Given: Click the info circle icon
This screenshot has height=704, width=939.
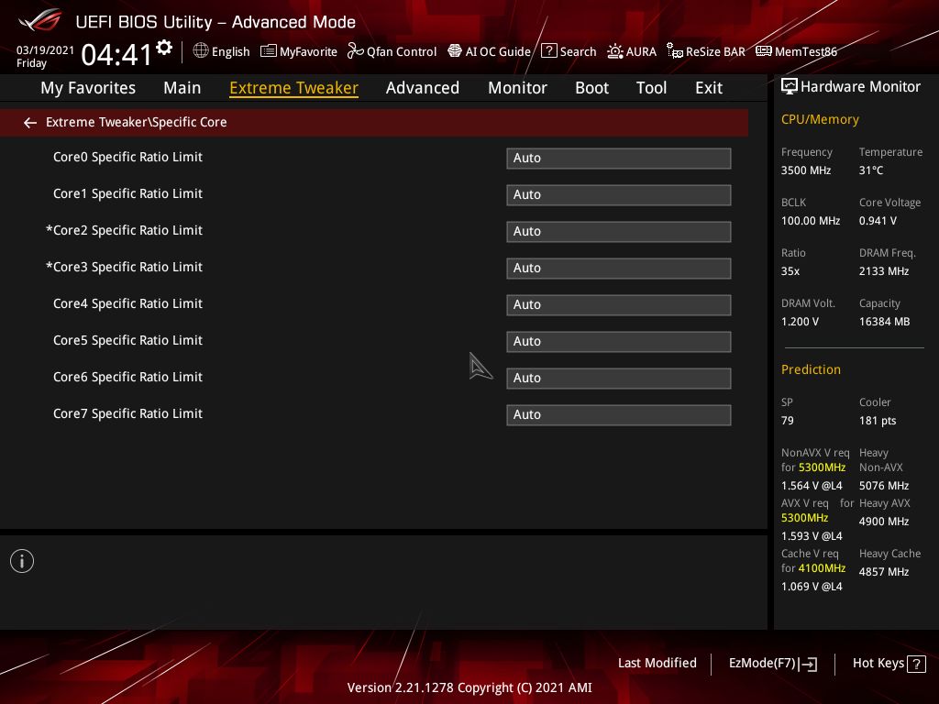Looking at the screenshot, I should coord(22,561).
